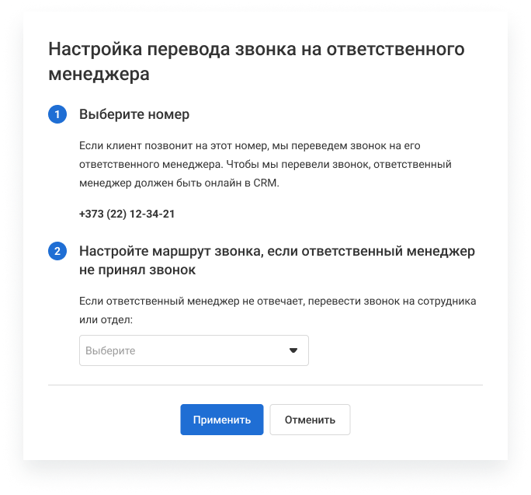
Task: Click the "ответственного менеджера. Чтобы мы перевели" text line
Action: pos(265,165)
